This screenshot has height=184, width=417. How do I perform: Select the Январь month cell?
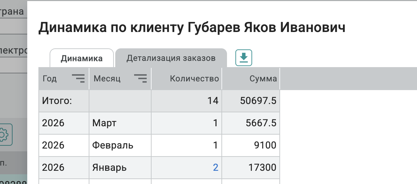point(109,168)
